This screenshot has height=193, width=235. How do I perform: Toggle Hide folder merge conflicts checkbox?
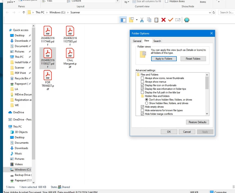[142, 114]
